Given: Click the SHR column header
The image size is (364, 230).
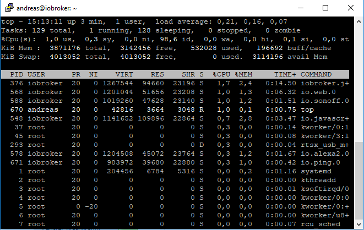Looking at the screenshot, I should 188,74.
